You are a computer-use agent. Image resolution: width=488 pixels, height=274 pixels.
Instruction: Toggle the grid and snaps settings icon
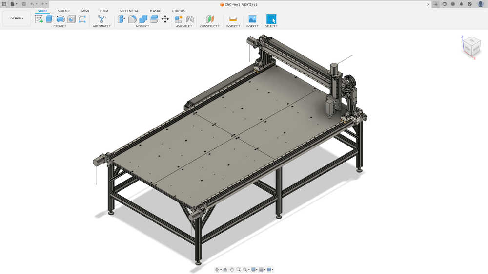[262, 269]
